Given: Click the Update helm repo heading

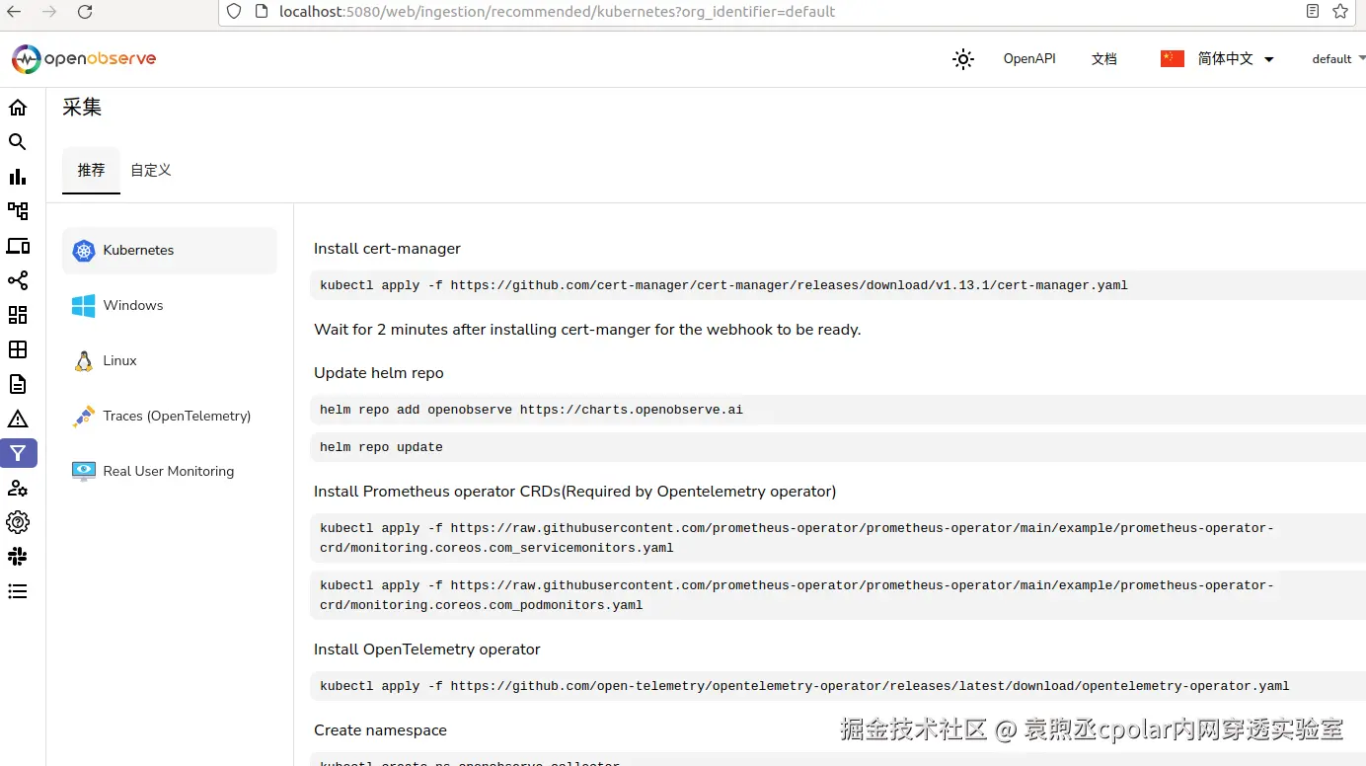Looking at the screenshot, I should point(379,373).
